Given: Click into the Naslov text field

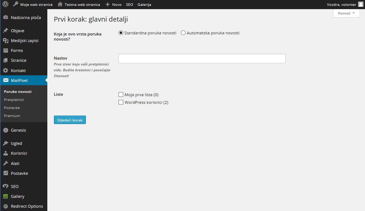Looking at the screenshot, I should pyautogui.click(x=202, y=59).
